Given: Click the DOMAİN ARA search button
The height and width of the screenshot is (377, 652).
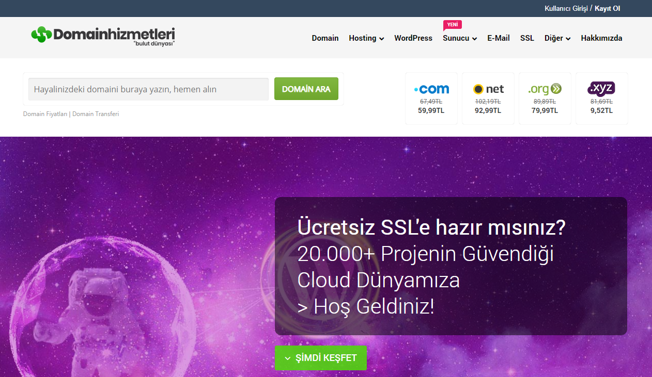Looking at the screenshot, I should click(306, 89).
